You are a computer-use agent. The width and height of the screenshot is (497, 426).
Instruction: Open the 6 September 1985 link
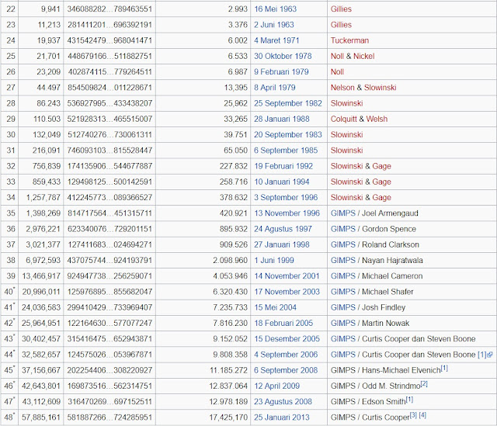[286, 151]
